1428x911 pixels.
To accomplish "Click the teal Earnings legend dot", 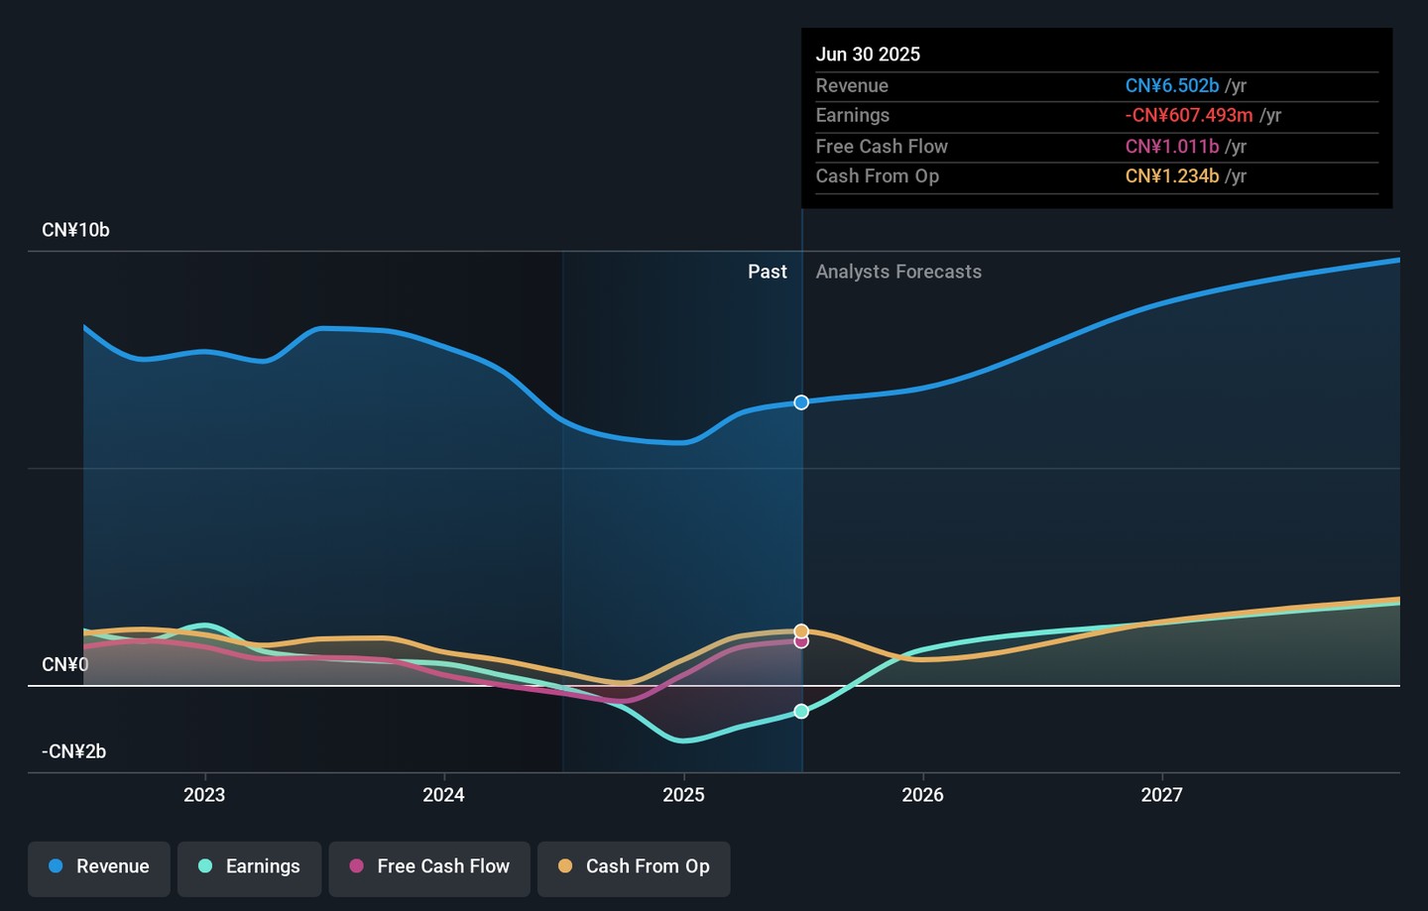I will tap(206, 866).
